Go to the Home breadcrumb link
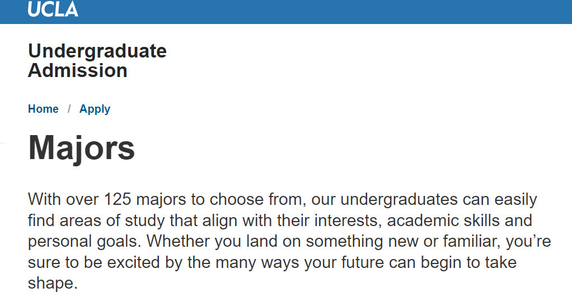The image size is (572, 302). (x=43, y=109)
